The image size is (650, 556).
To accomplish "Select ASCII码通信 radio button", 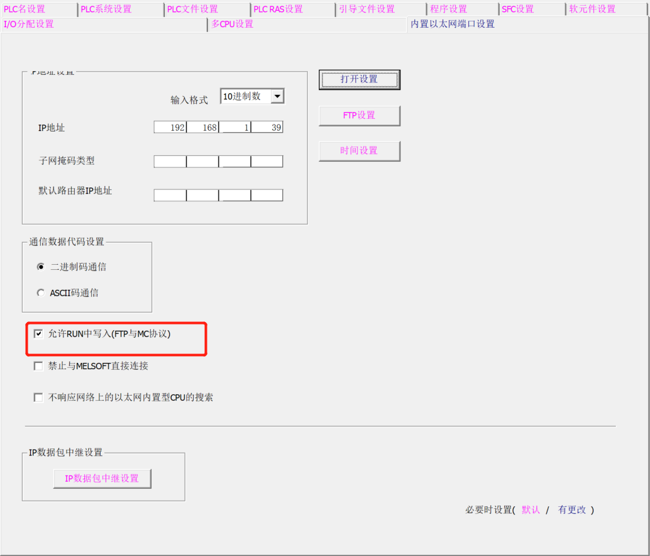I will [x=41, y=292].
